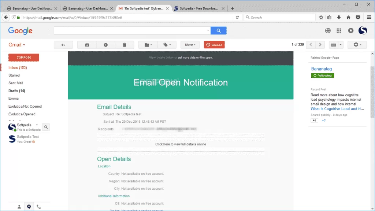The height and width of the screenshot is (211, 375).
Task: Open Softpedia Test chat conversation
Action: [29, 139]
